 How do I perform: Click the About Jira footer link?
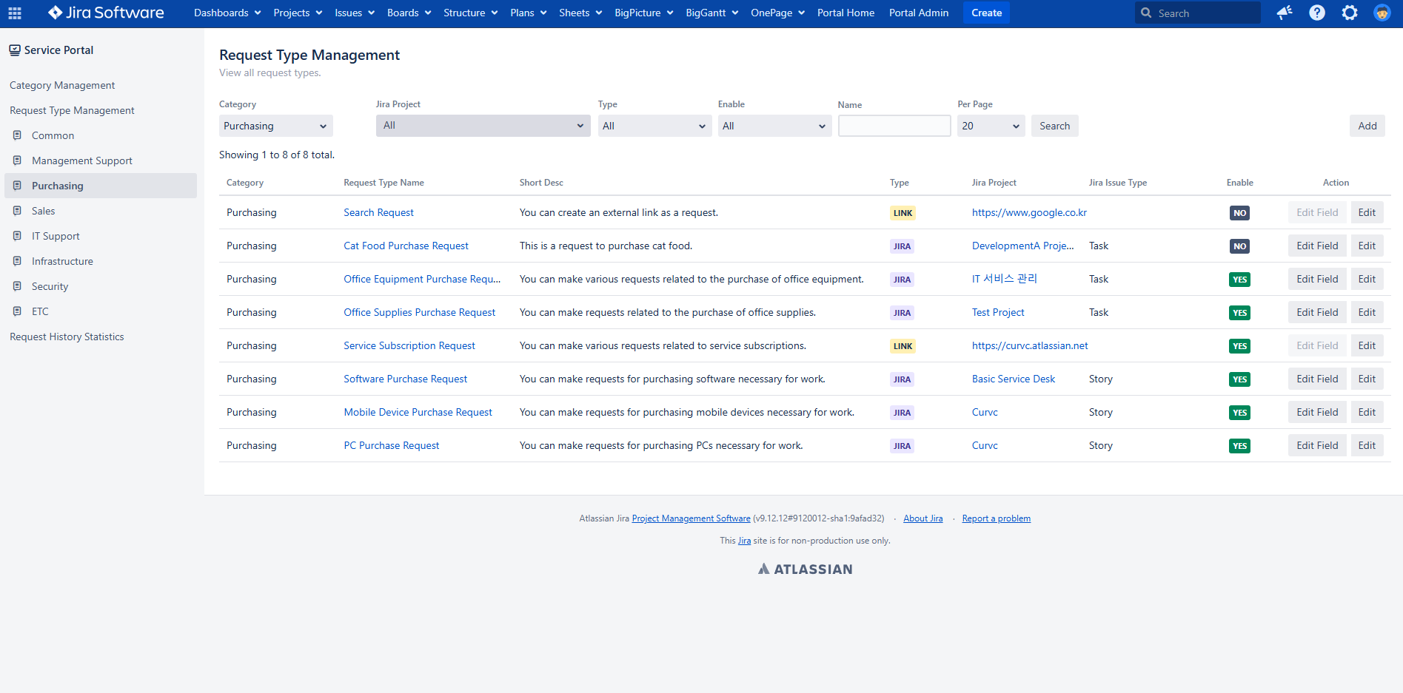[923, 518]
